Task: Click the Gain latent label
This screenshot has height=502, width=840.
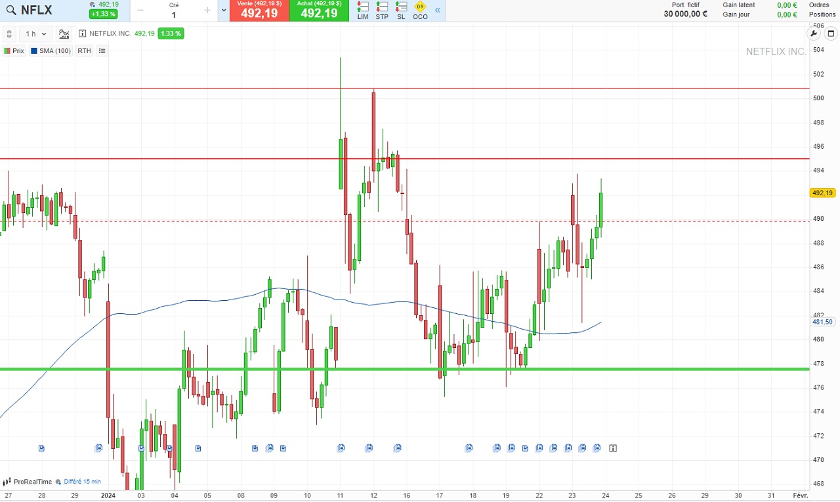Action: click(739, 5)
